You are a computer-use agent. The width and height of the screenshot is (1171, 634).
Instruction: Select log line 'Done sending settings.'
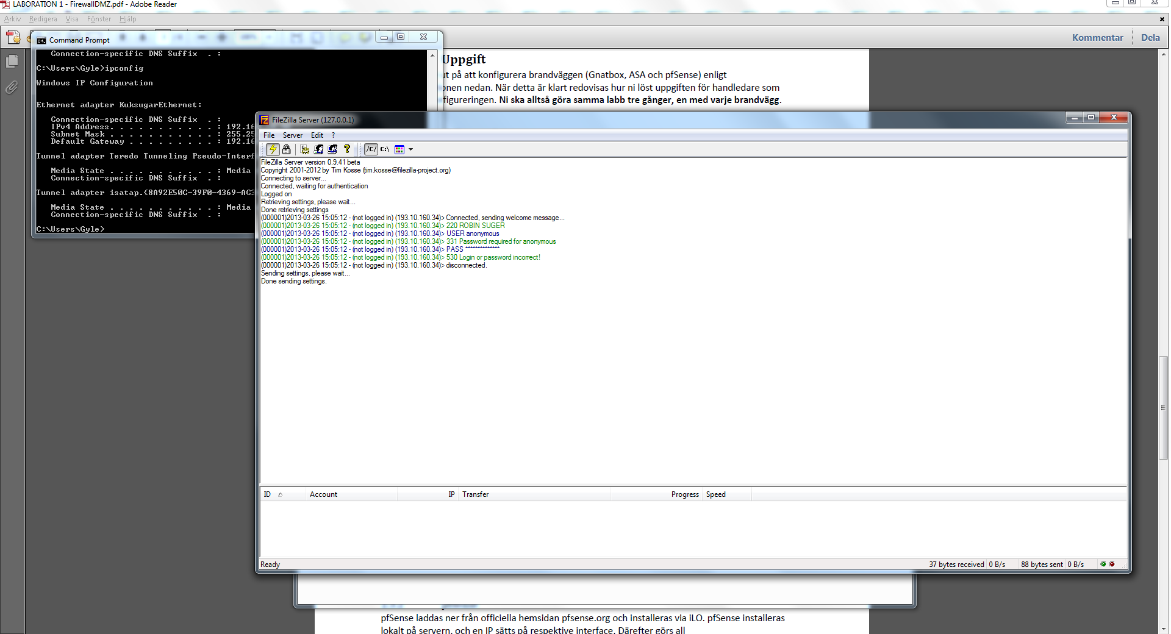pos(294,281)
